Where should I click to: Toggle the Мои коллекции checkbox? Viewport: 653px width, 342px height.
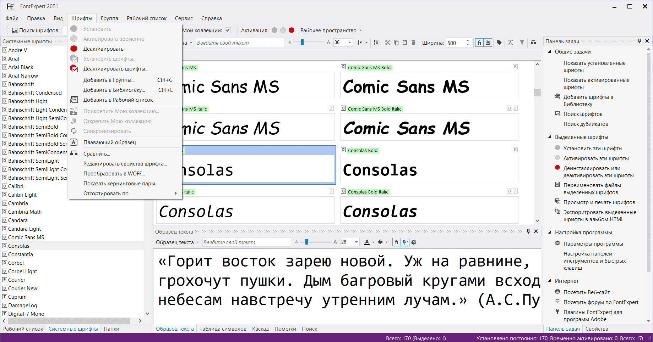tap(228, 30)
